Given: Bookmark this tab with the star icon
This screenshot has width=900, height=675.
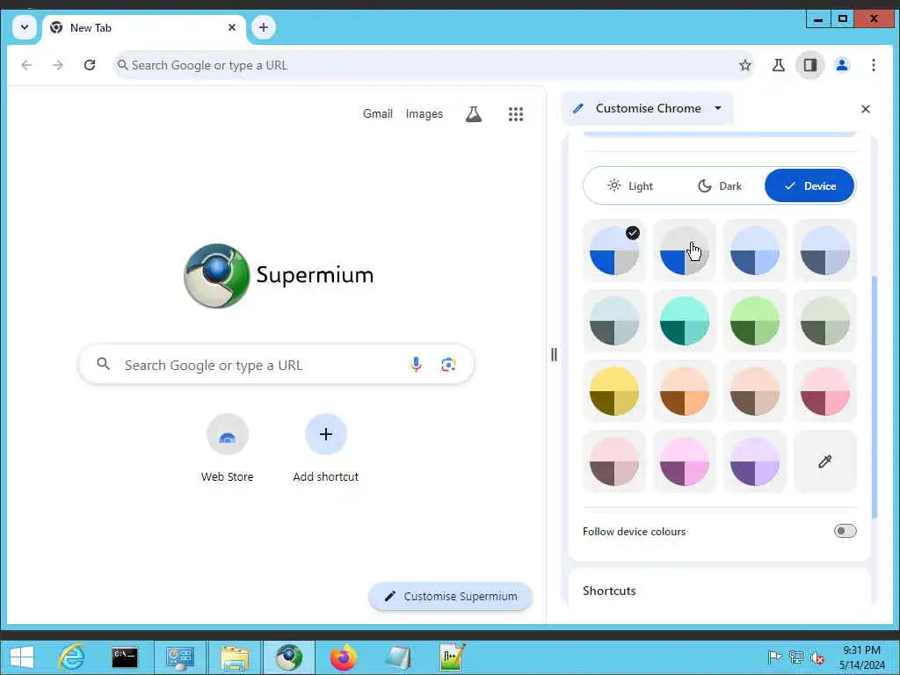Looking at the screenshot, I should 745,65.
